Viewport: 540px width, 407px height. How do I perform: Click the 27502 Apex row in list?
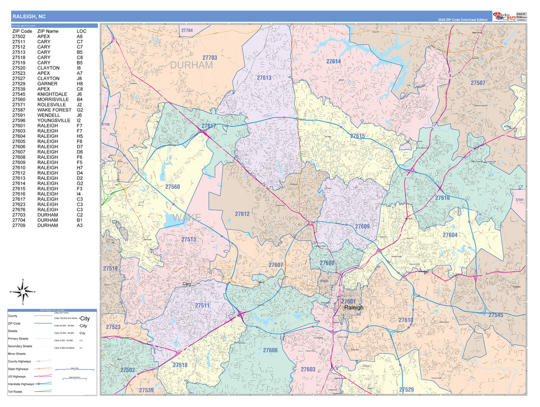pyautogui.click(x=47, y=36)
